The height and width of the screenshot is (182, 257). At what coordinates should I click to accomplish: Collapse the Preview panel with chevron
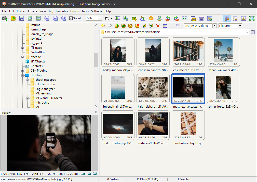pos(96,112)
